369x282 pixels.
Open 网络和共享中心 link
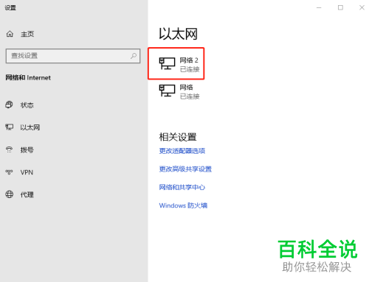tap(182, 187)
